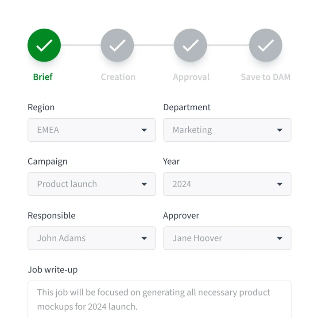Click the Save to DAM step circle
This screenshot has width=318, height=318.
point(266,45)
